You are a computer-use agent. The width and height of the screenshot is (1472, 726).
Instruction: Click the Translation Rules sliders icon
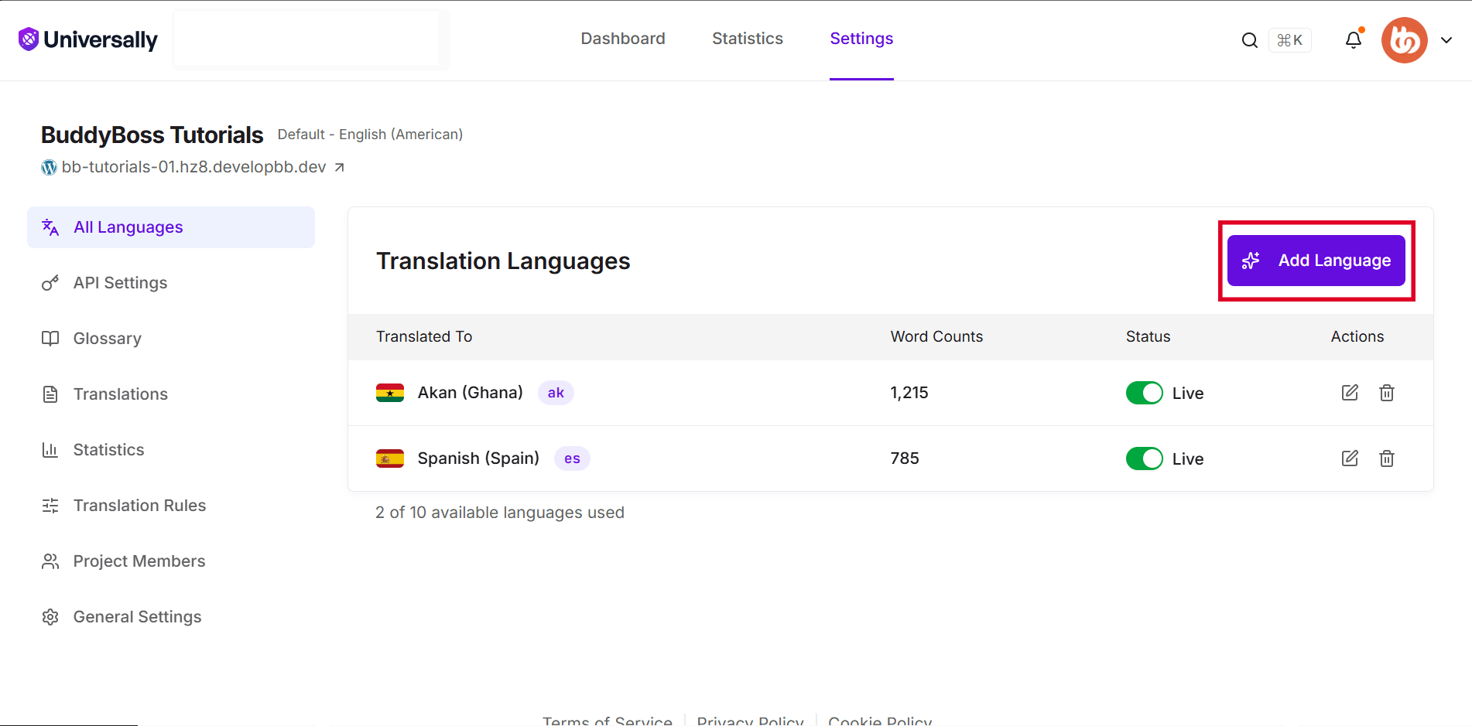pyautogui.click(x=50, y=506)
